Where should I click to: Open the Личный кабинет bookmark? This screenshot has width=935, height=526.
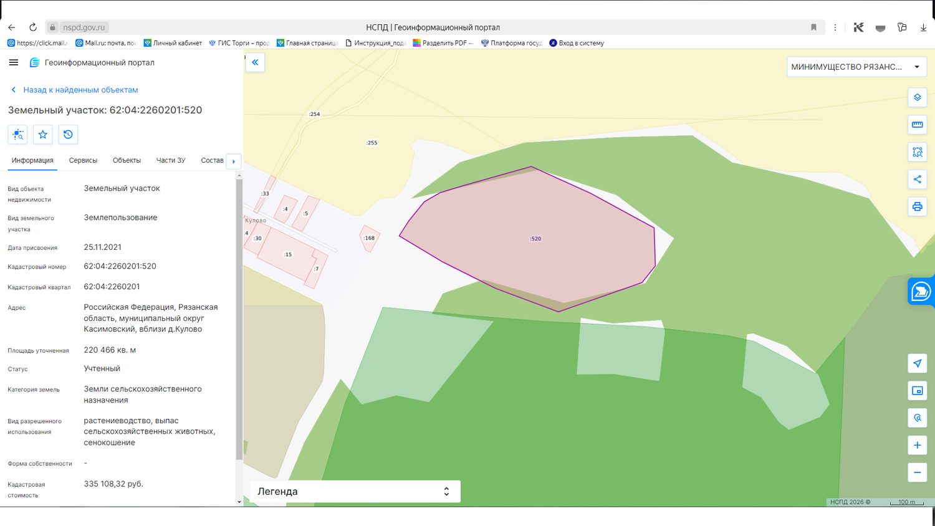click(x=173, y=43)
